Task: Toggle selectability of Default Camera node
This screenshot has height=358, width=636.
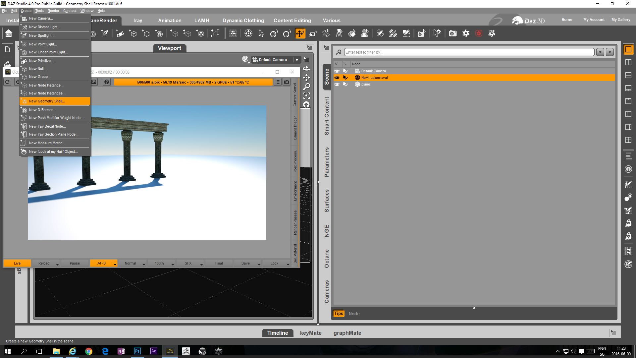Action: (345, 71)
